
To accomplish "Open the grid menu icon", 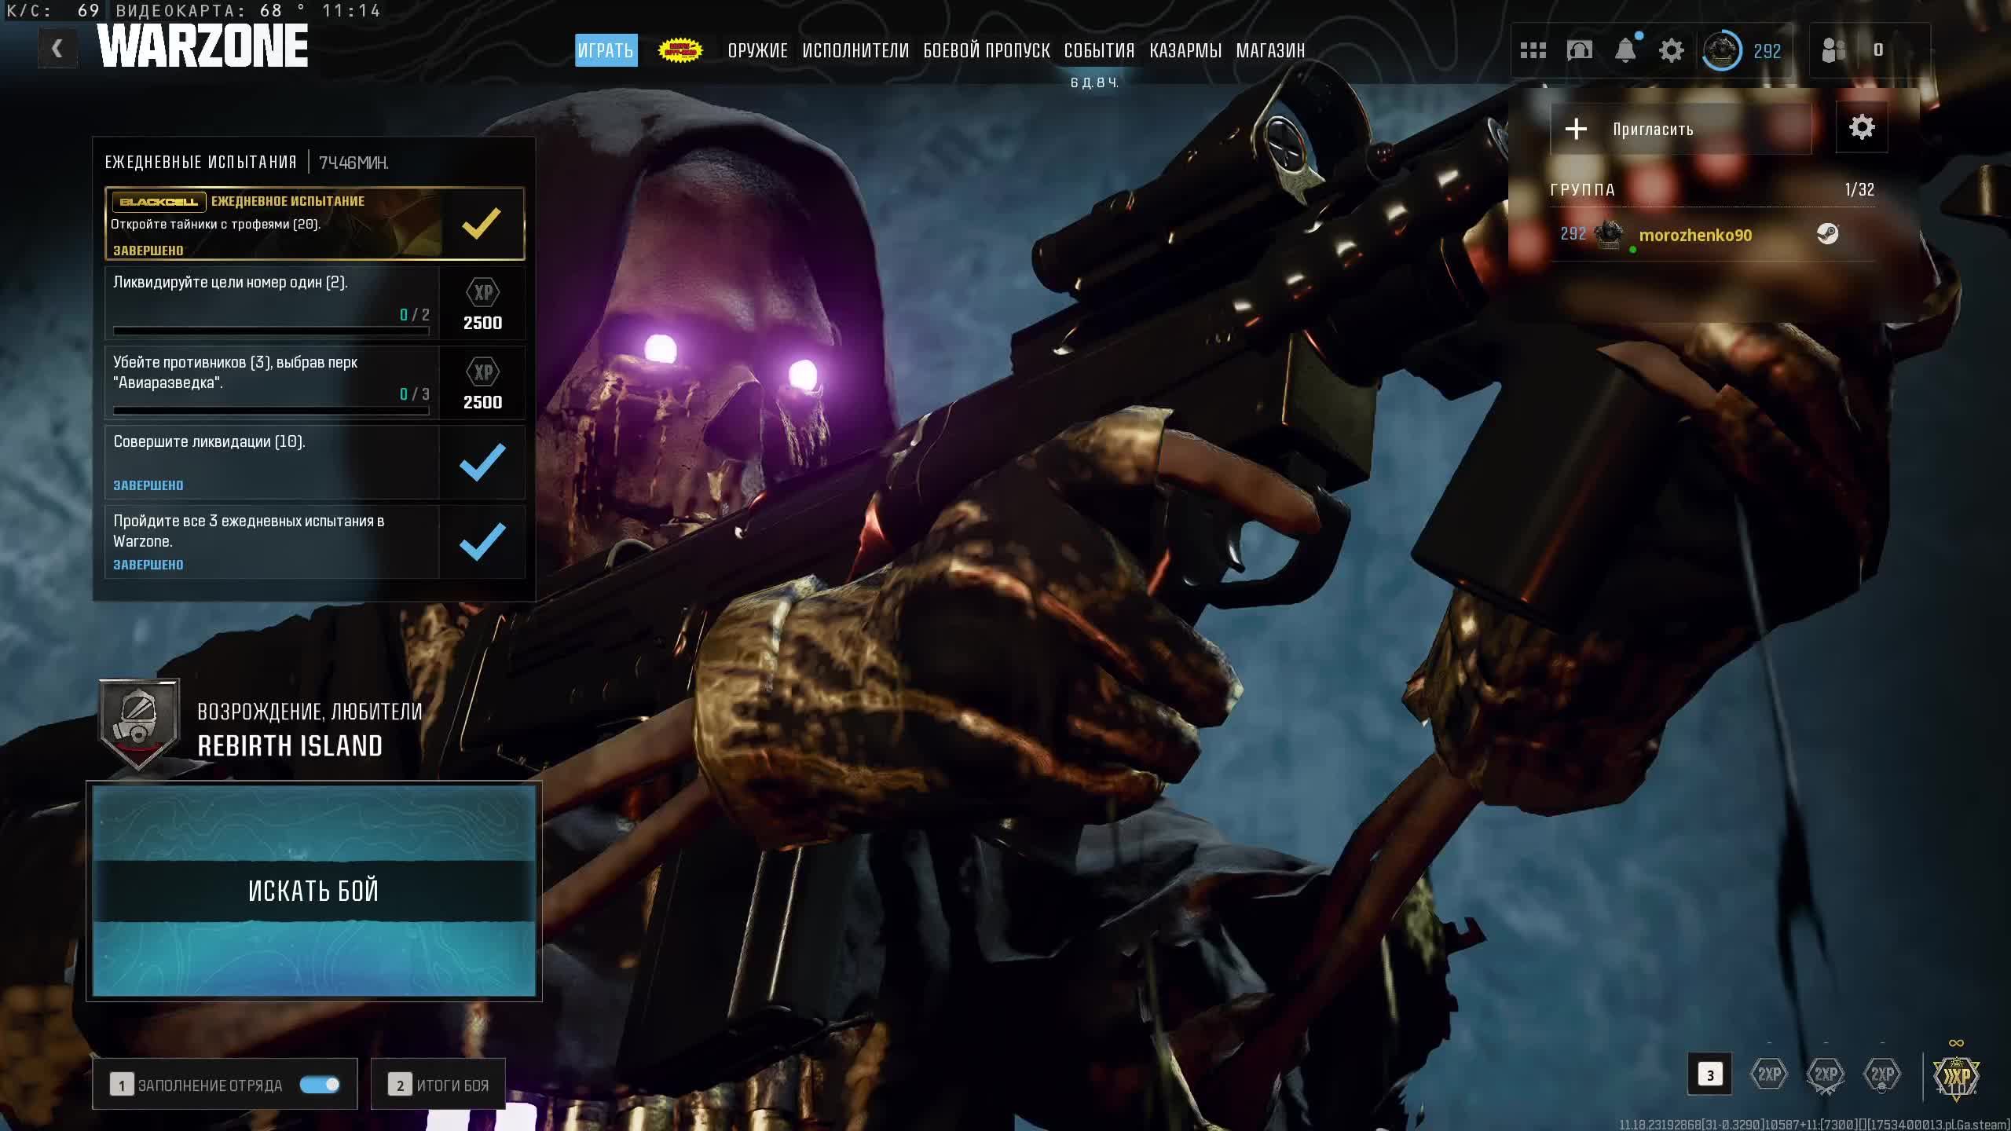I will coord(1533,50).
